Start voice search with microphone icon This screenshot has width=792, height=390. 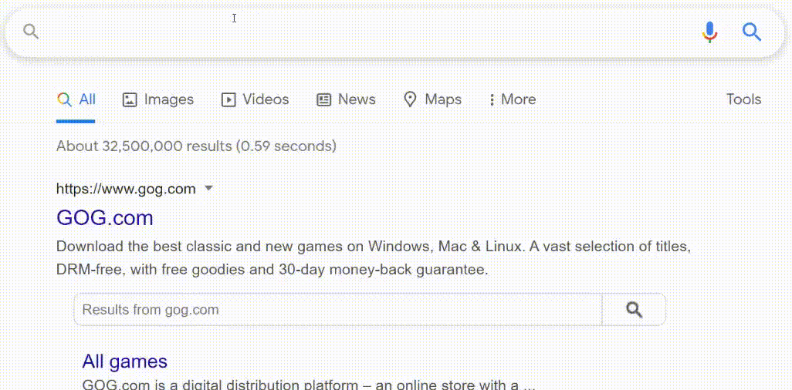[x=709, y=32]
